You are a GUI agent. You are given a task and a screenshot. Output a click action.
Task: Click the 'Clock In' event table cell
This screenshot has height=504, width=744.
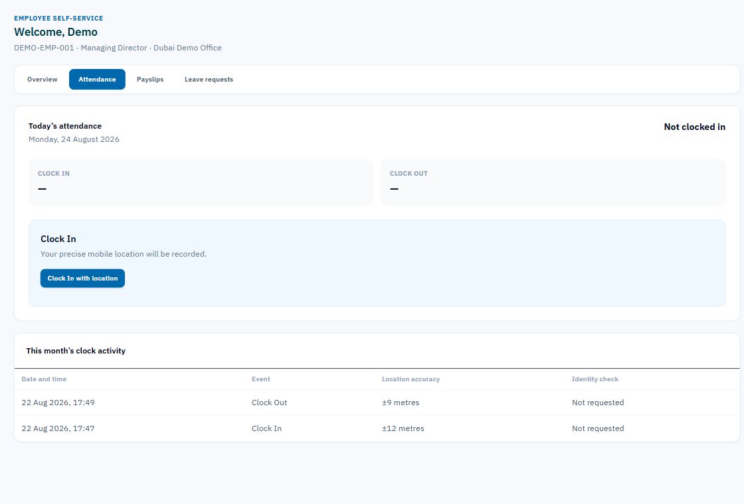pyautogui.click(x=266, y=428)
